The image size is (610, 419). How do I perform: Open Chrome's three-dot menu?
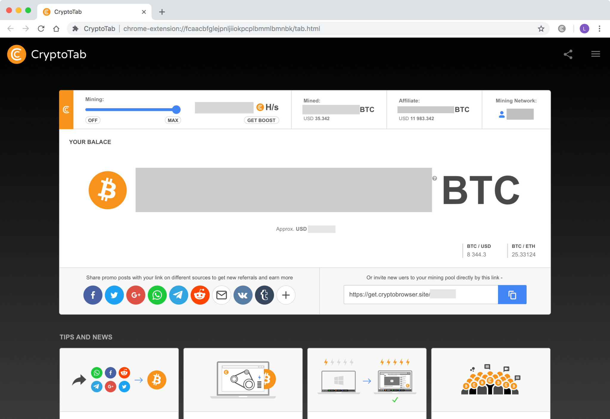click(x=599, y=29)
